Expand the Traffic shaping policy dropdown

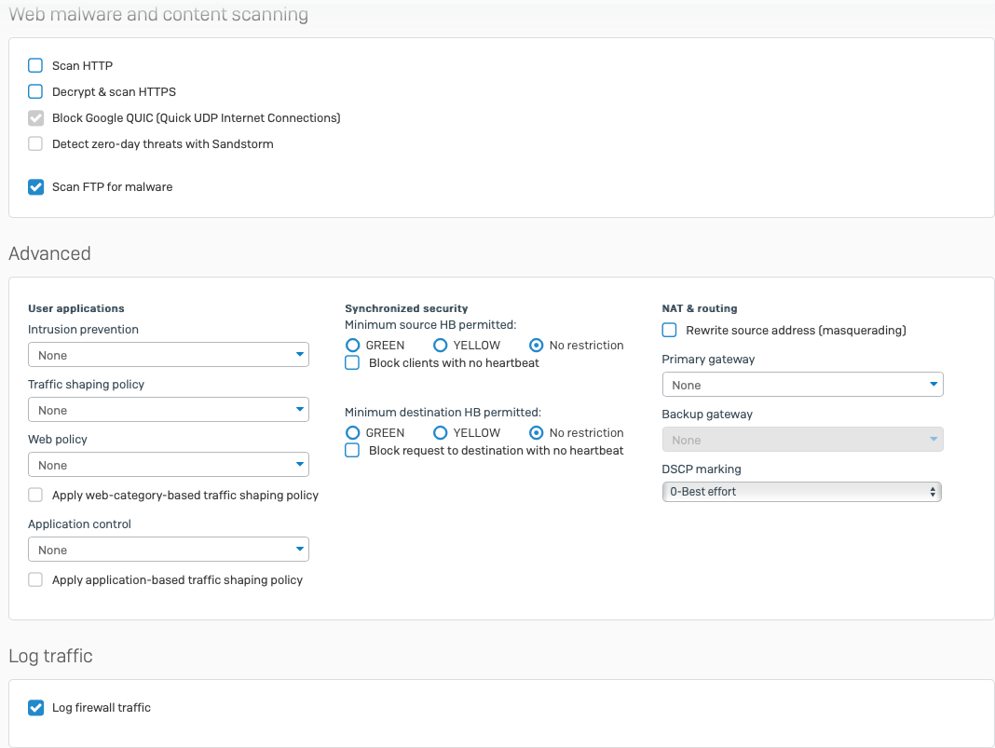click(x=168, y=410)
